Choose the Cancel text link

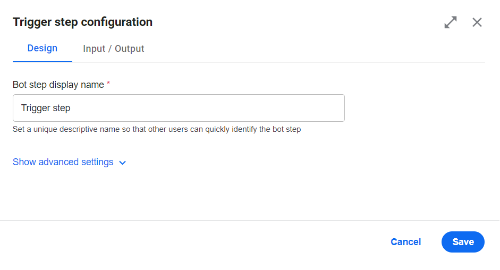point(405,242)
